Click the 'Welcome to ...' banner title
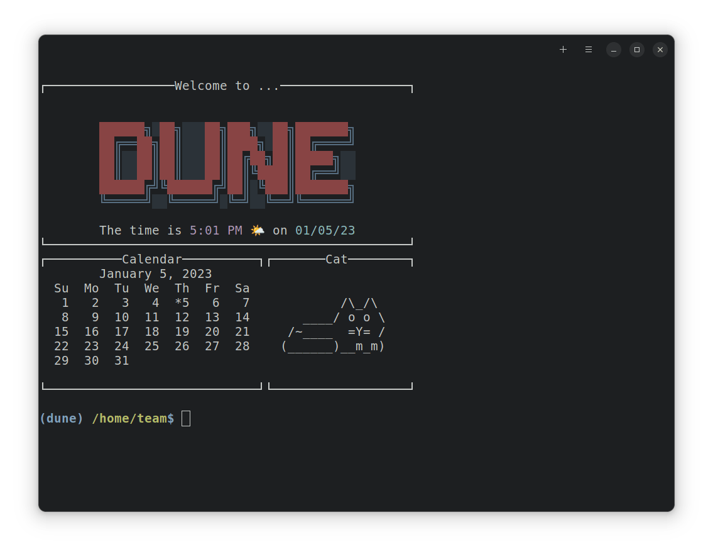This screenshot has width=713, height=554. [x=227, y=86]
